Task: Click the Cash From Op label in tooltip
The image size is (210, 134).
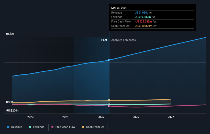Action: point(120,26)
